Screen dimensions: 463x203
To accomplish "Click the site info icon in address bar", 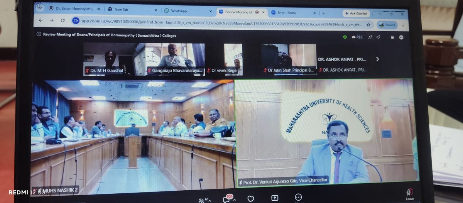I will (x=76, y=21).
